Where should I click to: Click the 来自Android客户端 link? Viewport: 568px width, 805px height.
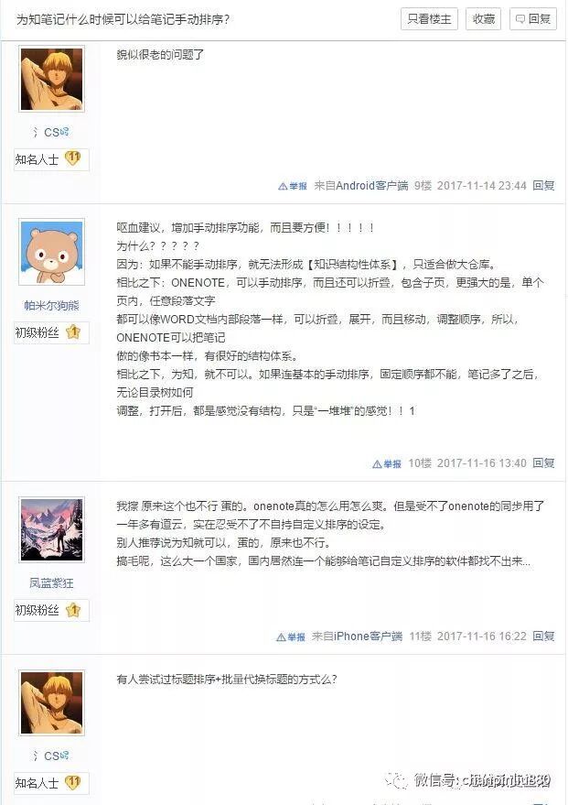coord(361,185)
